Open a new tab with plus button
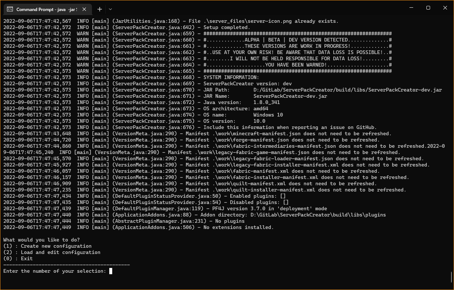The width and height of the screenshot is (454, 290). pyautogui.click(x=99, y=9)
